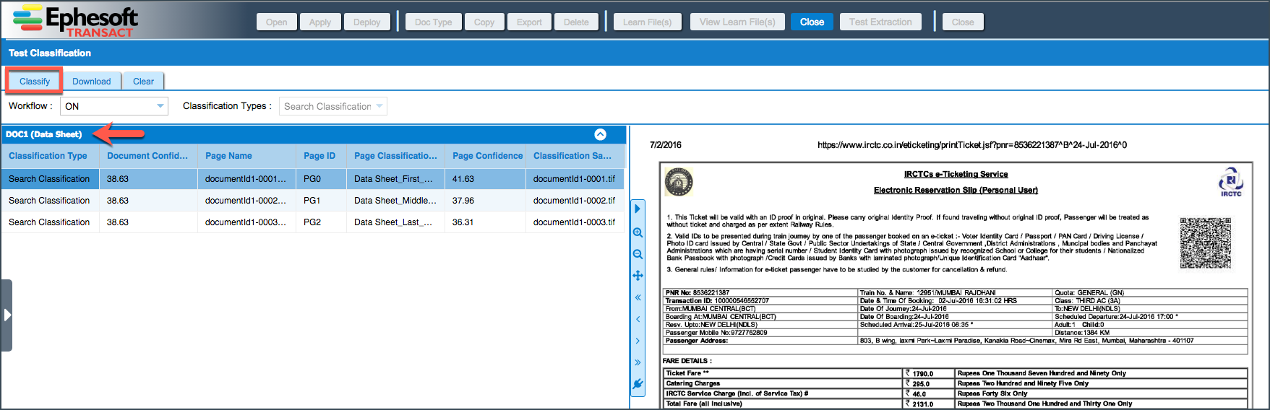Viewport: 1270px width, 410px height.
Task: Click the Deploy button
Action: tap(367, 22)
